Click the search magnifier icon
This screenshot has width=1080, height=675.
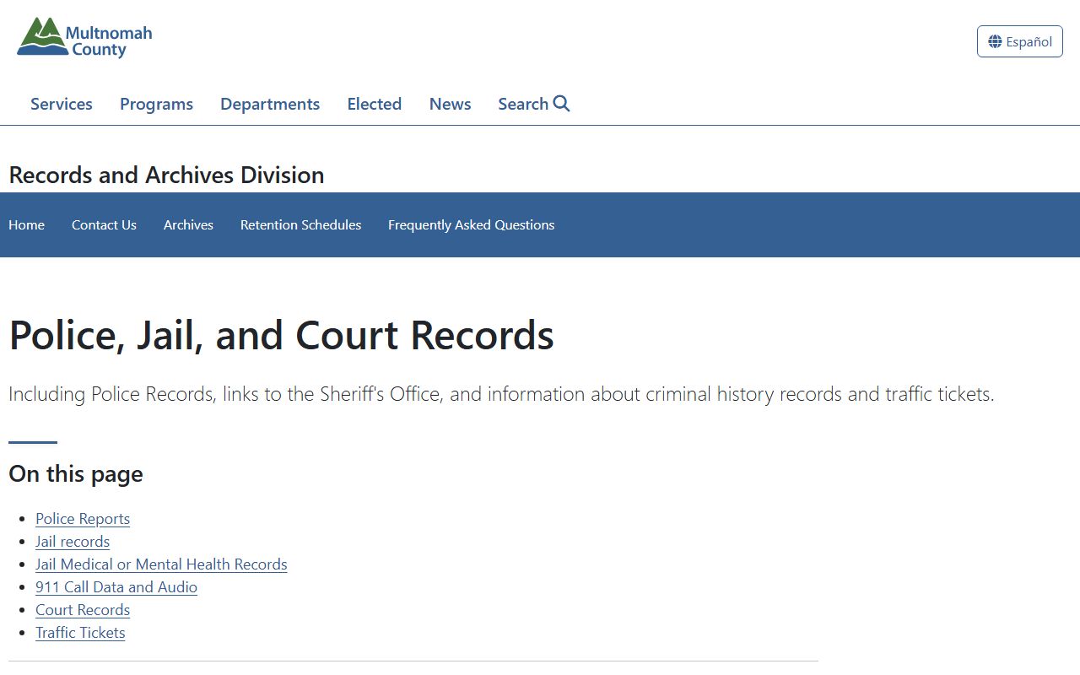[562, 104]
